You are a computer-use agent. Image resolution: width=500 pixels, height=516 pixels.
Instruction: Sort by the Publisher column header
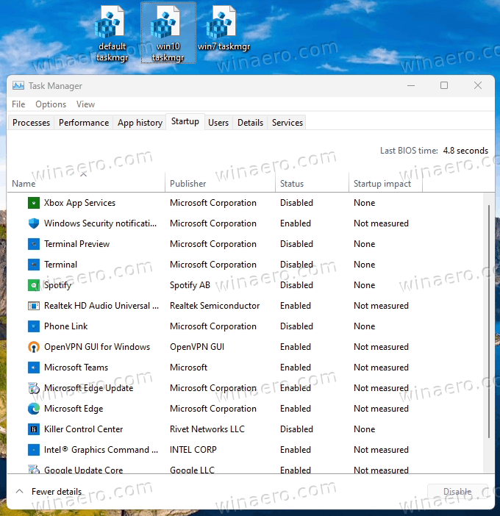coord(220,182)
